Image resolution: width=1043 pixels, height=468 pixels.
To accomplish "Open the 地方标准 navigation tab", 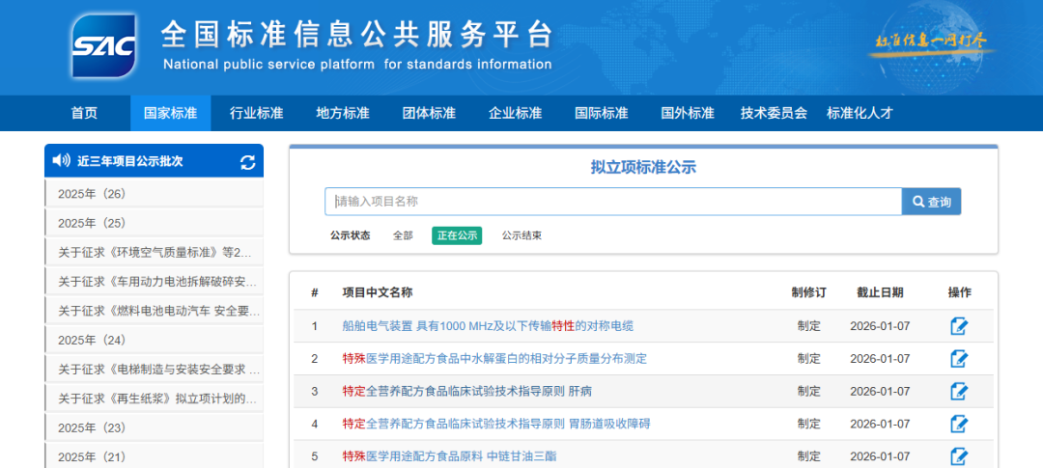I will (343, 113).
